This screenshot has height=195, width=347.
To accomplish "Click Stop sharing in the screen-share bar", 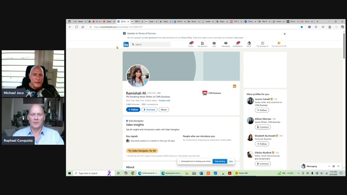I will click(x=220, y=161).
